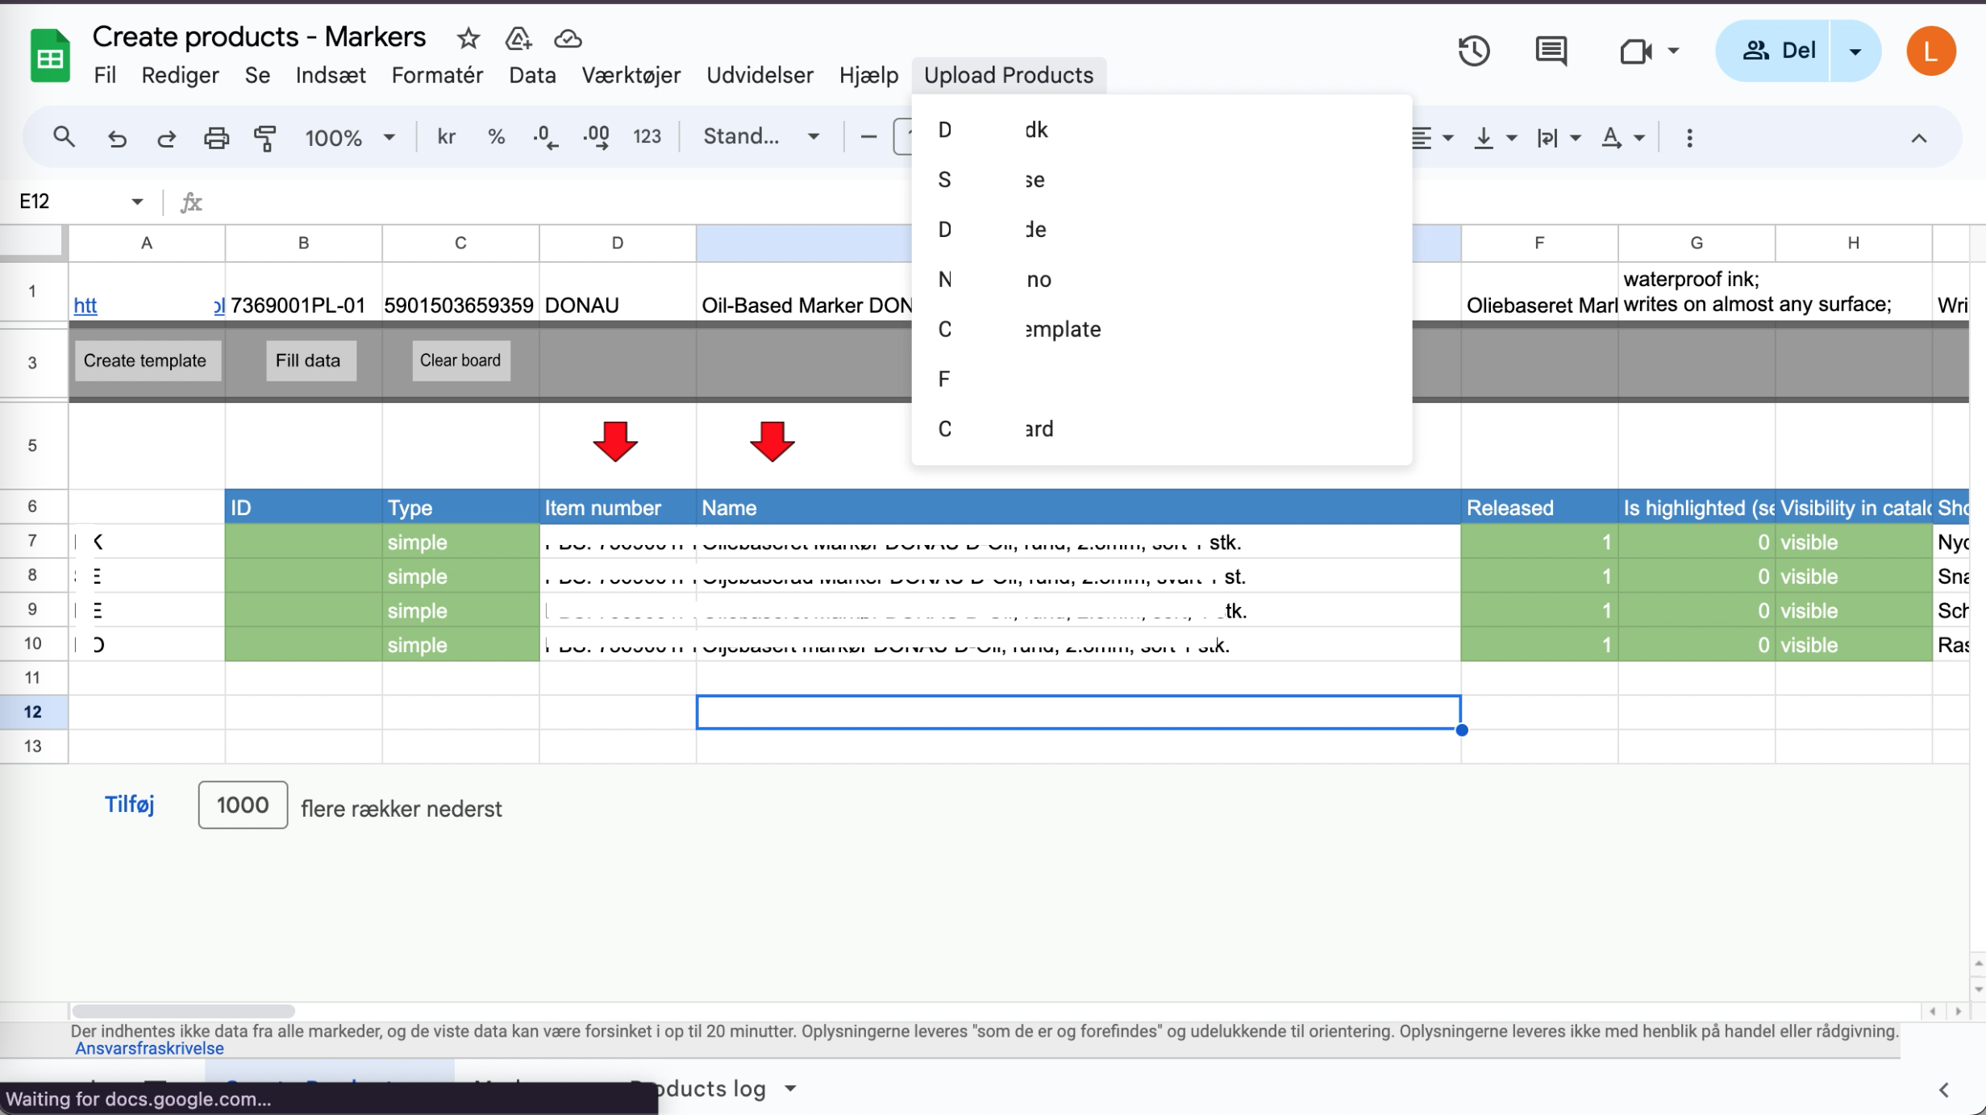Star this spreadsheet
1986x1115 pixels.
(x=468, y=38)
